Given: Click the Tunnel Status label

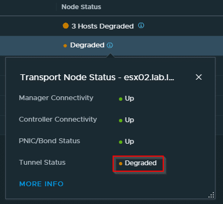Looking at the screenshot, I should [42, 163].
